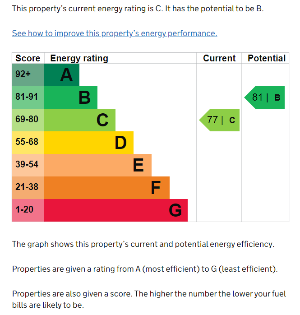Click the light orange E rating bar
This screenshot has height=315, width=300.
pos(98,165)
